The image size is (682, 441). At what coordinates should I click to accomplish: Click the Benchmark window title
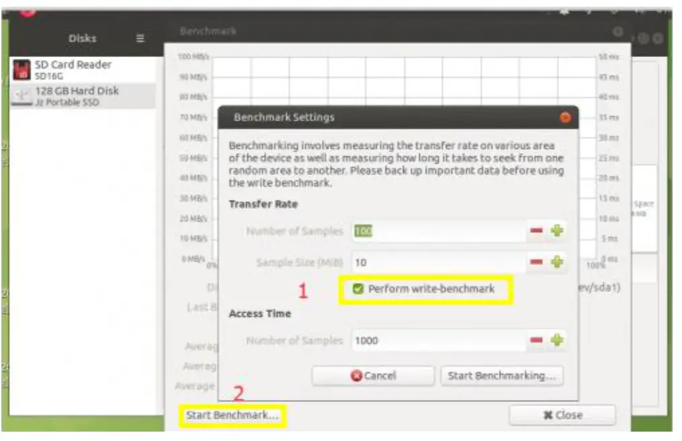coord(208,31)
